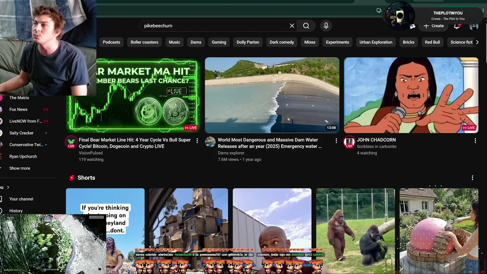The image size is (487, 274).
Task: Play the Disneyland warning text Short
Action: click(105, 231)
